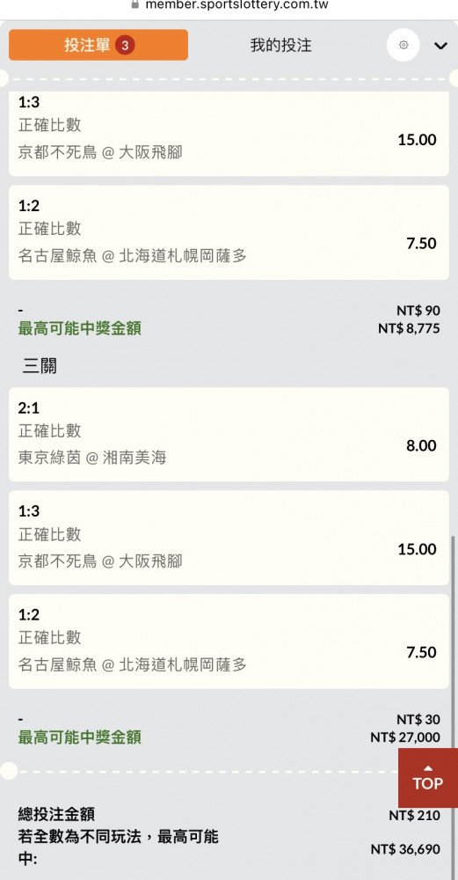Viewport: 458px width, 880px height.
Task: Select first 1:3 京都不死鳥 bet card
Action: [229, 134]
